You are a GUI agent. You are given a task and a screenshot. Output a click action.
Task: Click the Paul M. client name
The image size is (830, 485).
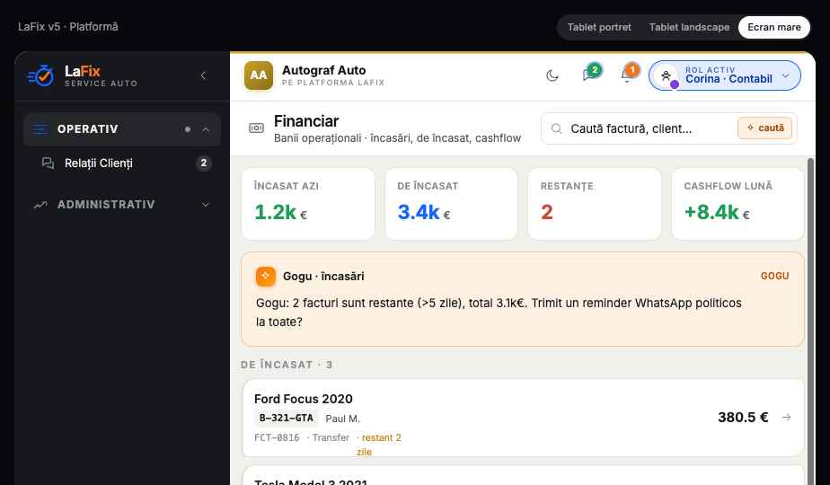coord(342,419)
